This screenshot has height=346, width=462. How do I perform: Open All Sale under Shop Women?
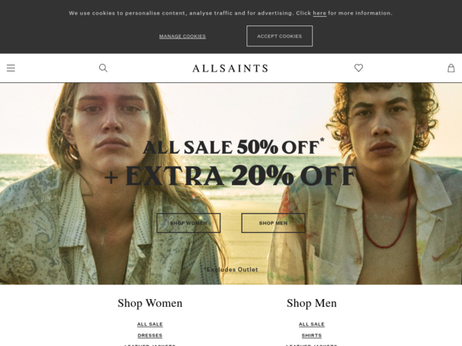(150, 324)
